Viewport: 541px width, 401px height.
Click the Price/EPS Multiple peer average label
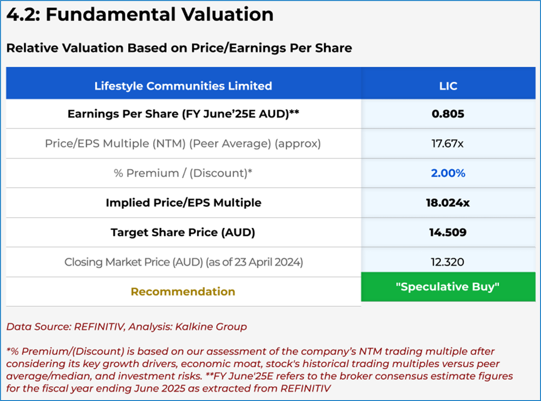pyautogui.click(x=183, y=144)
